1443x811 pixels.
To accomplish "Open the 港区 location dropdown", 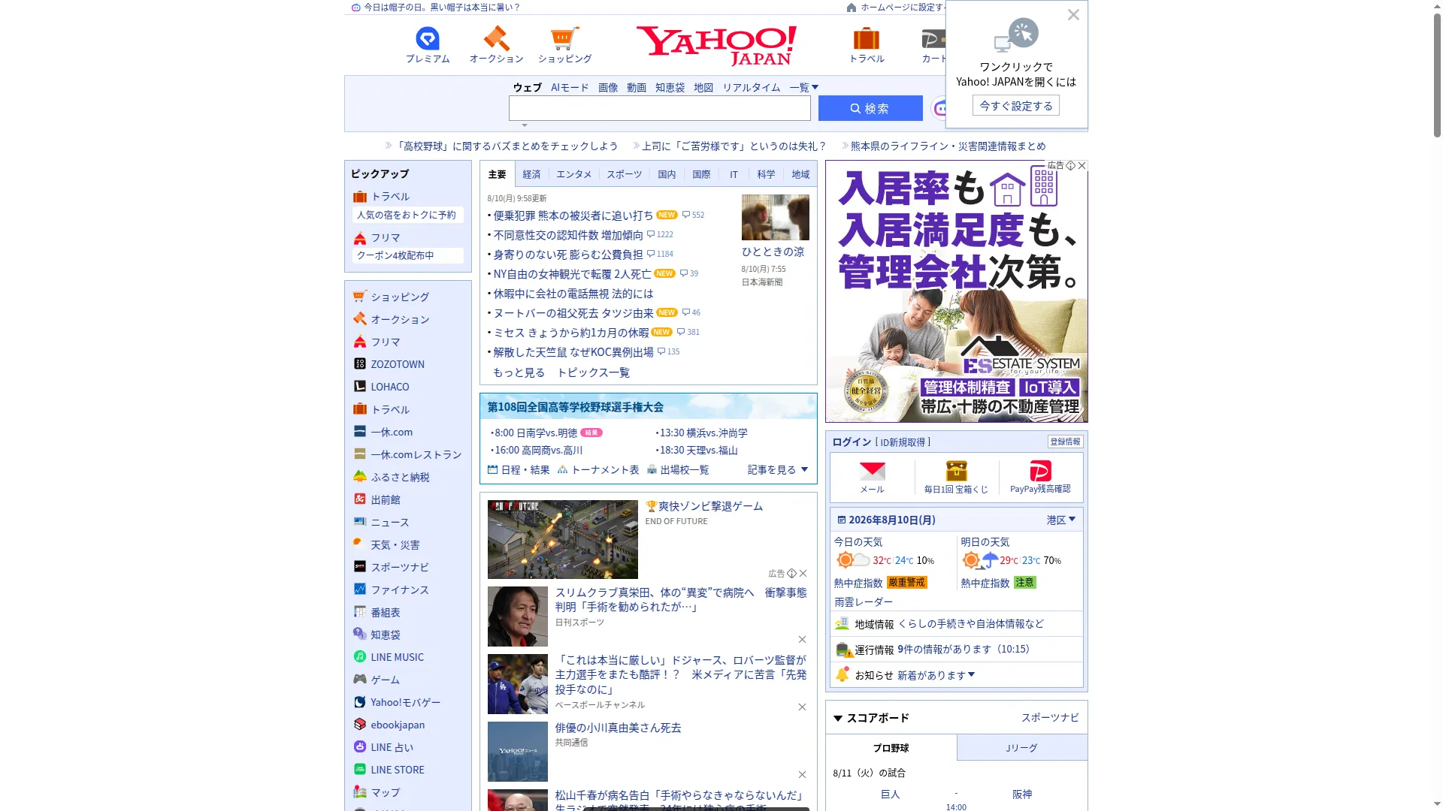I will pyautogui.click(x=1060, y=520).
